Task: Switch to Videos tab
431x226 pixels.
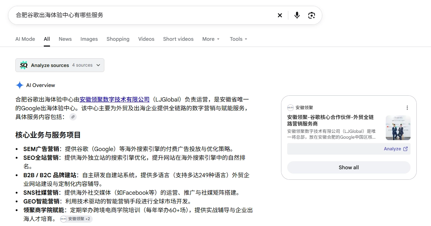Action: pos(146,39)
